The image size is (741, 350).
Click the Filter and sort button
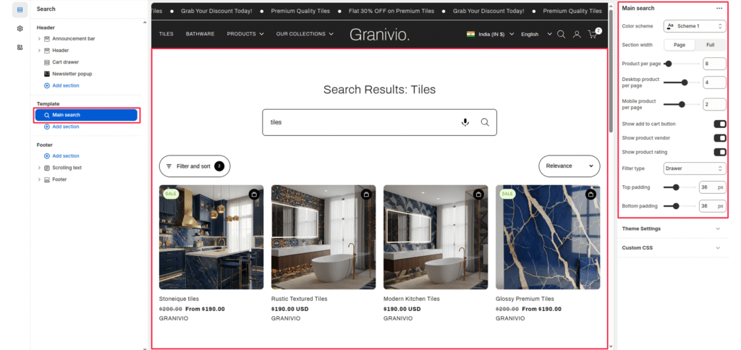[x=194, y=166]
